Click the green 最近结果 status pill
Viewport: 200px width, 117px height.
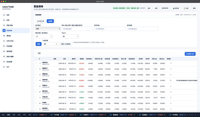[126, 8]
